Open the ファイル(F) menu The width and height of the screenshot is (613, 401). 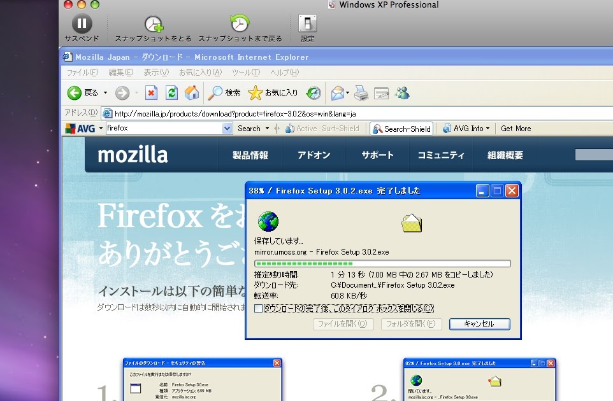click(82, 73)
